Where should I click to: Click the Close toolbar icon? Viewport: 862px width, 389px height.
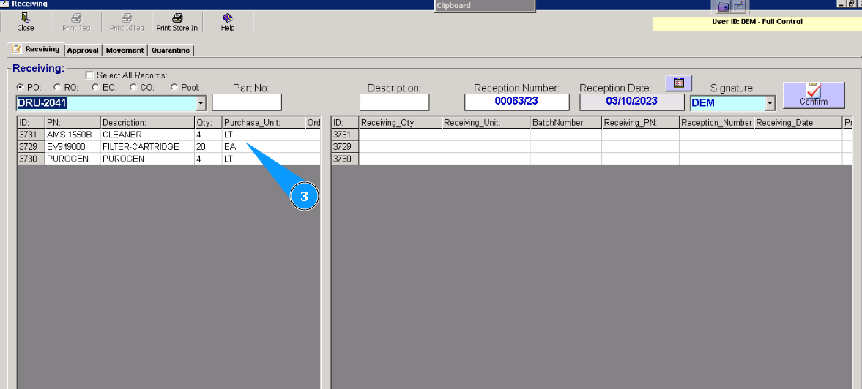(x=26, y=23)
